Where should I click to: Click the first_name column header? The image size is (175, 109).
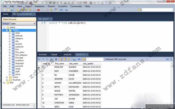coord(60,64)
